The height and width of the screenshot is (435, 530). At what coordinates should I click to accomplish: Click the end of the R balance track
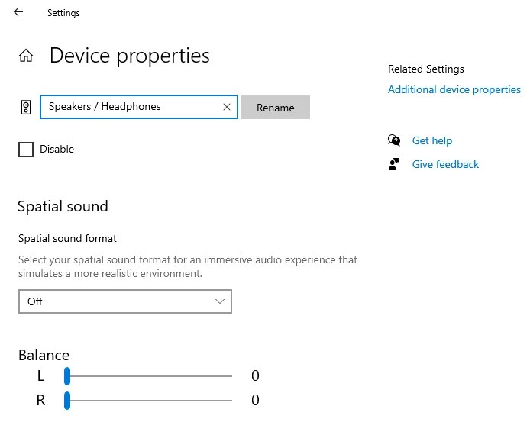click(230, 400)
